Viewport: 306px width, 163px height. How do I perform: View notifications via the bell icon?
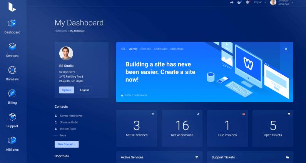(x=247, y=2)
